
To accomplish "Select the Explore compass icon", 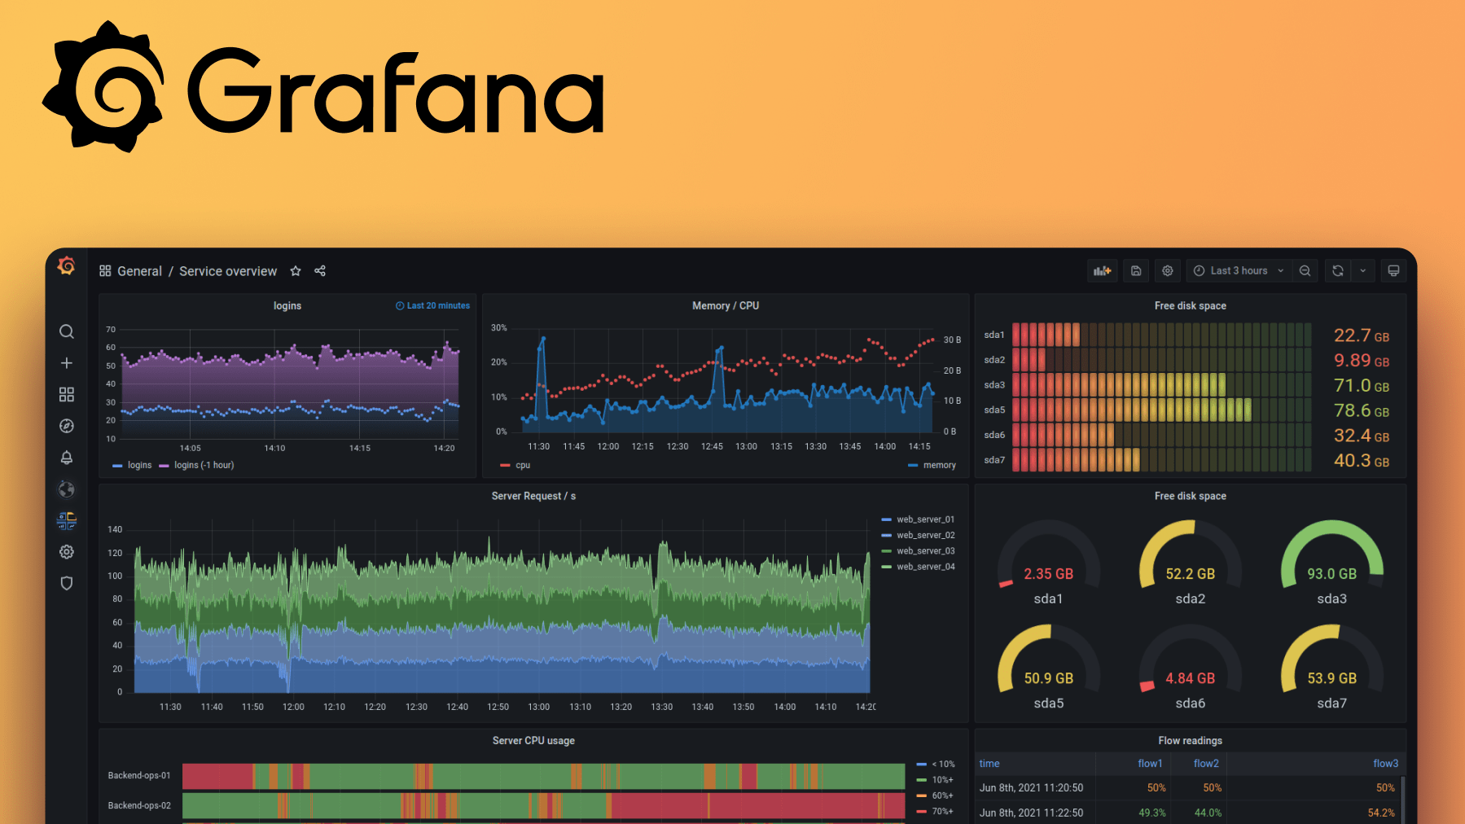I will click(x=66, y=426).
